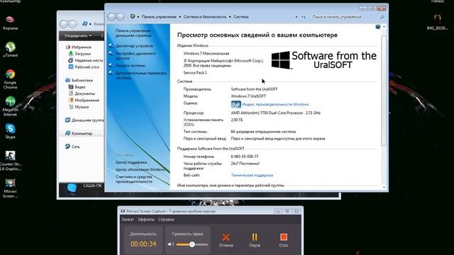
Task: Click the control panel icon in address bar
Action: click(x=133, y=16)
